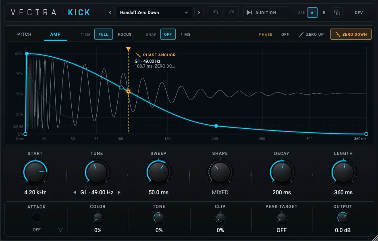Set phase to ZERO DOWN
The width and height of the screenshot is (378, 241).
click(x=351, y=34)
